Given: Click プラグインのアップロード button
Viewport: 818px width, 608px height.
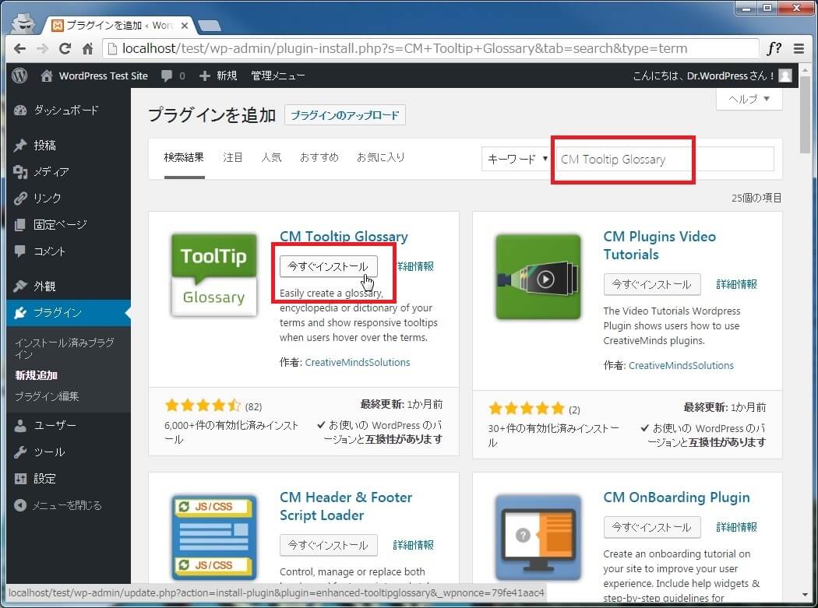Looking at the screenshot, I should 344,116.
